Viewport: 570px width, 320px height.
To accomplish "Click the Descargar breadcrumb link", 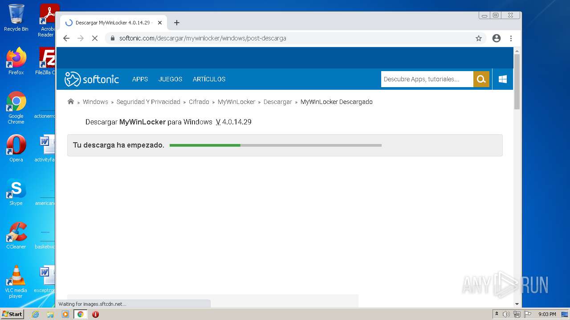I will (278, 102).
